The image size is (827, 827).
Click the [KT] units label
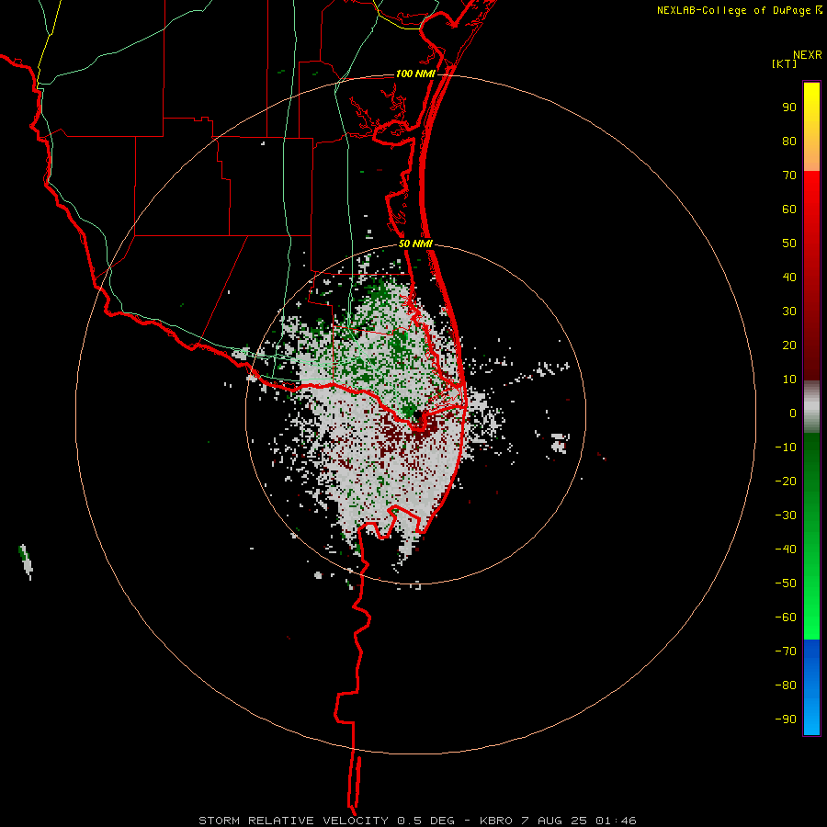pos(785,63)
